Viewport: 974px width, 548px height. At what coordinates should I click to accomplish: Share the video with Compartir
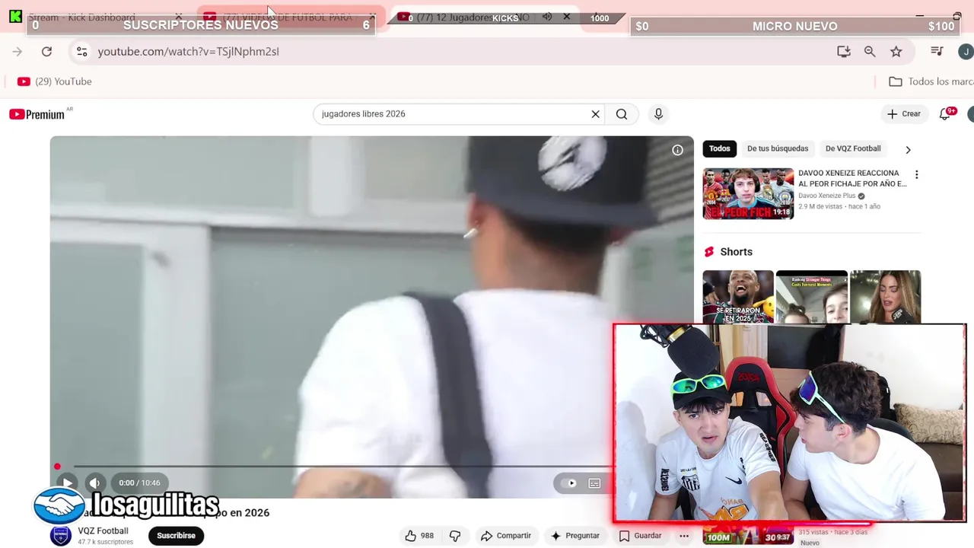(x=506, y=536)
